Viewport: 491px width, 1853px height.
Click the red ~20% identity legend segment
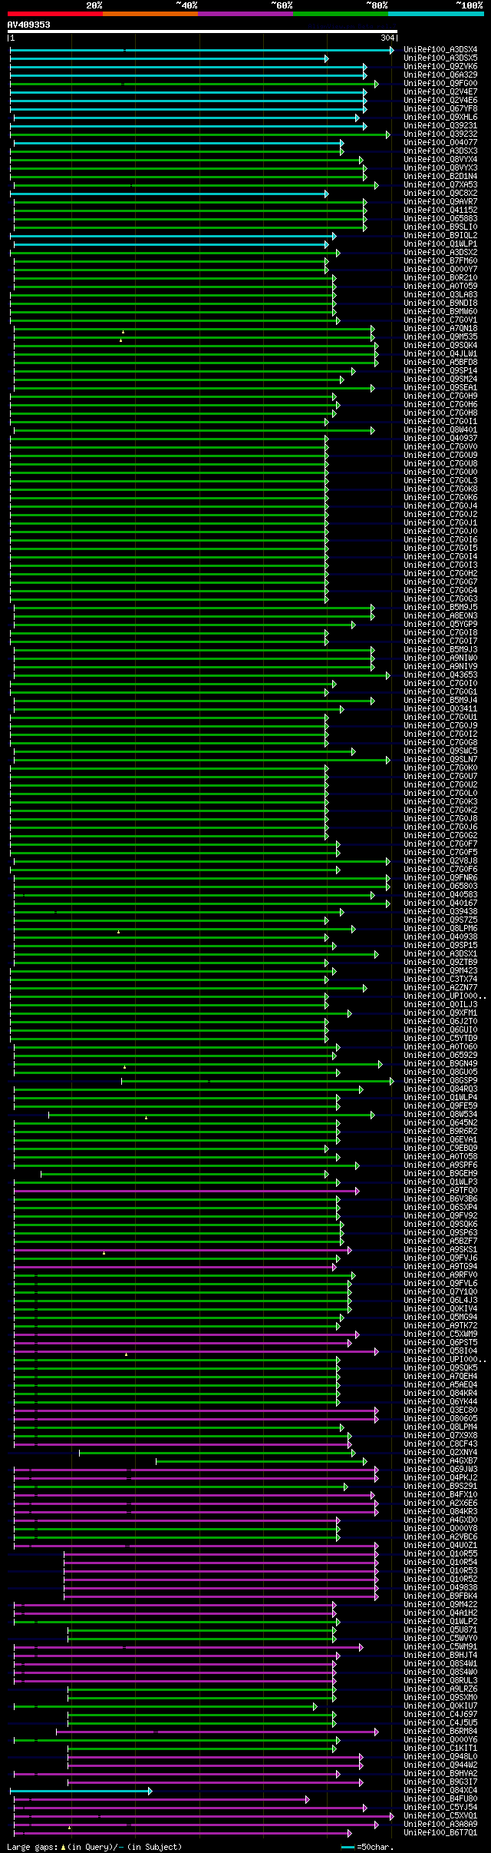click(54, 13)
